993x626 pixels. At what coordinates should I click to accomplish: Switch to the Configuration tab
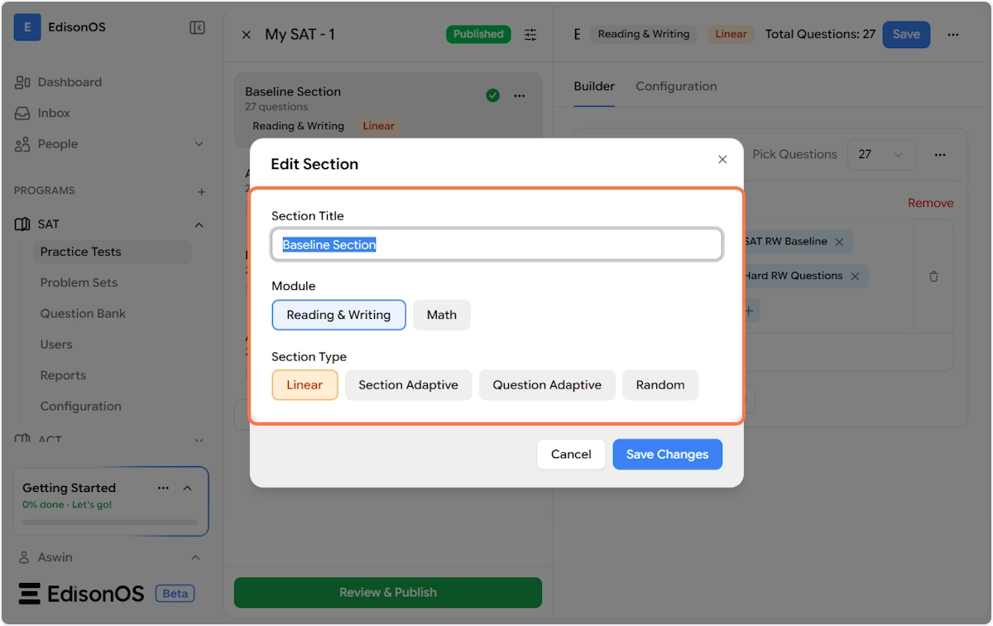click(675, 86)
